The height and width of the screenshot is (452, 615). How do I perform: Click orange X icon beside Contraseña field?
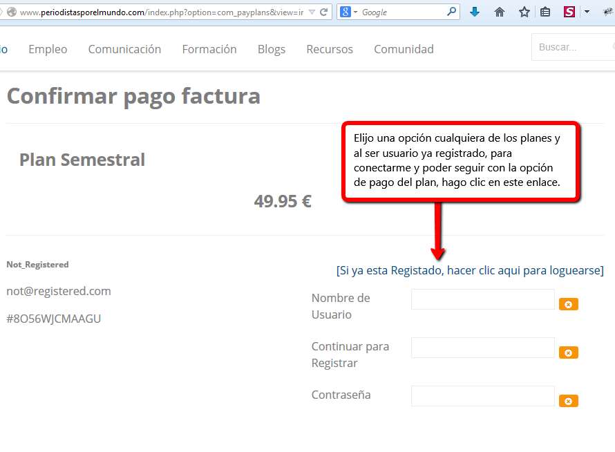click(568, 401)
